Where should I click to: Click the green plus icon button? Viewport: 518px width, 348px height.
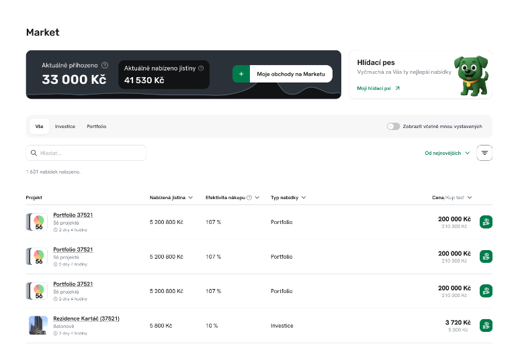pos(241,74)
